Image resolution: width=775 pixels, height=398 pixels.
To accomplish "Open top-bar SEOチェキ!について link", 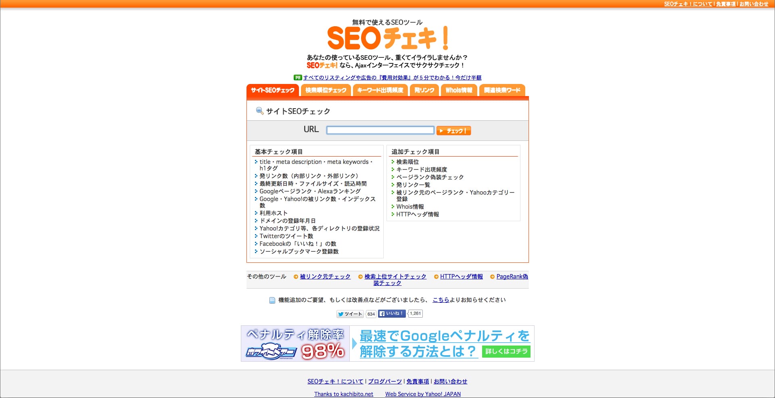I will click(x=688, y=4).
